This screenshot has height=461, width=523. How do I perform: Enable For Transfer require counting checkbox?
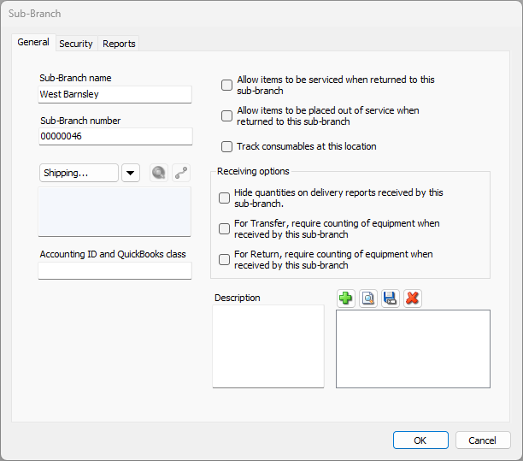point(224,228)
